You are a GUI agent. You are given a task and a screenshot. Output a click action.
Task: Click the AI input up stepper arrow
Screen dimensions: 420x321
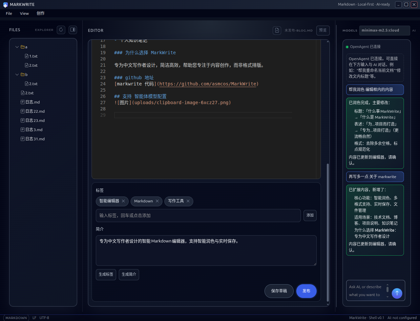[x=387, y=285]
